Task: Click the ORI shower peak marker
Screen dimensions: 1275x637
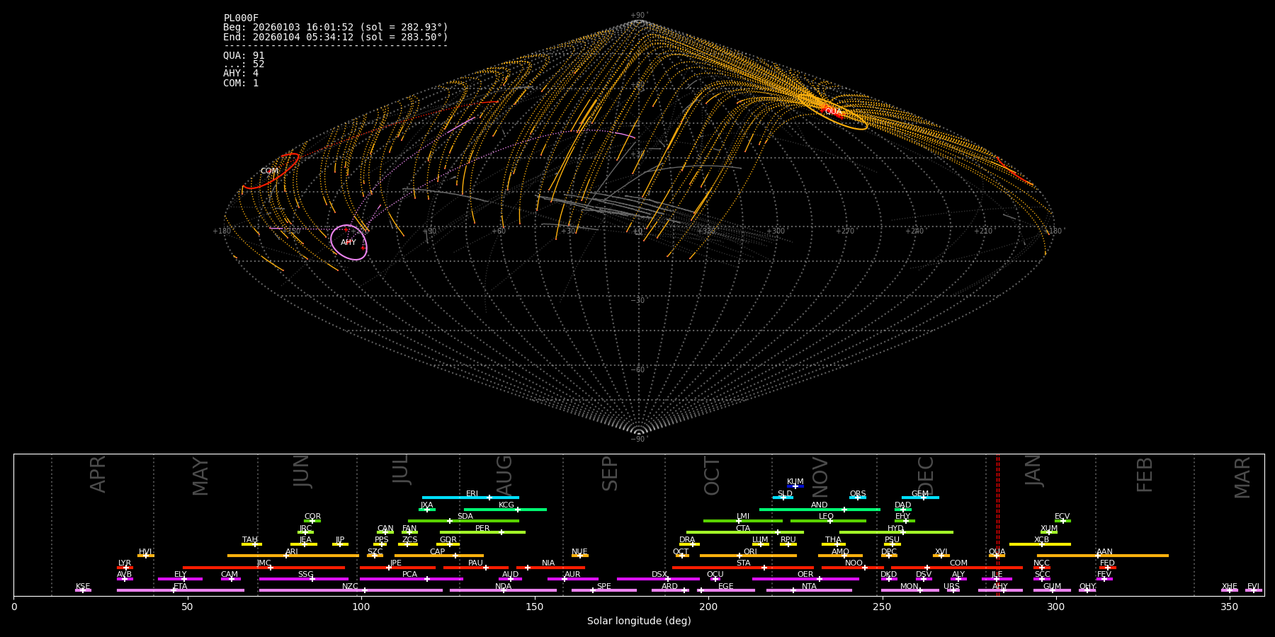Action: (739, 556)
